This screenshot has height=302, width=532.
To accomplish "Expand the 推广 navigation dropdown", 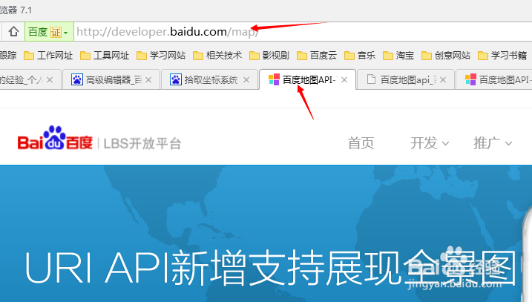I will coord(493,143).
